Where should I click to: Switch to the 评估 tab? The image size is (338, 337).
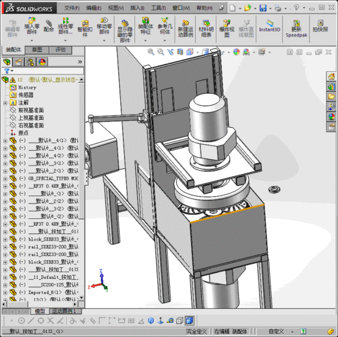pyautogui.click(x=60, y=50)
